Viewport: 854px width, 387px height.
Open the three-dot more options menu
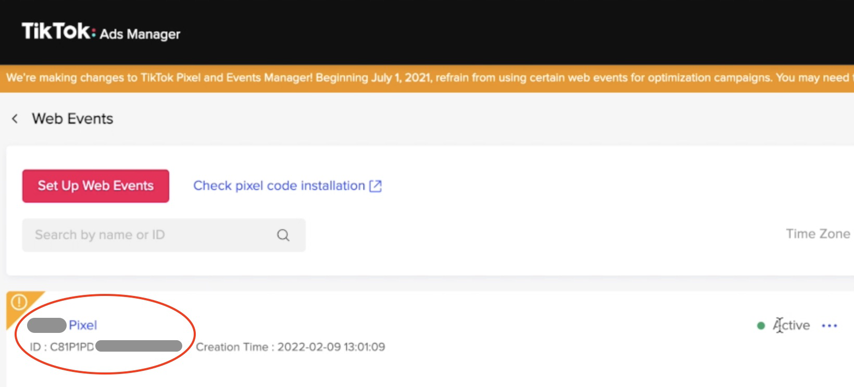coord(829,326)
